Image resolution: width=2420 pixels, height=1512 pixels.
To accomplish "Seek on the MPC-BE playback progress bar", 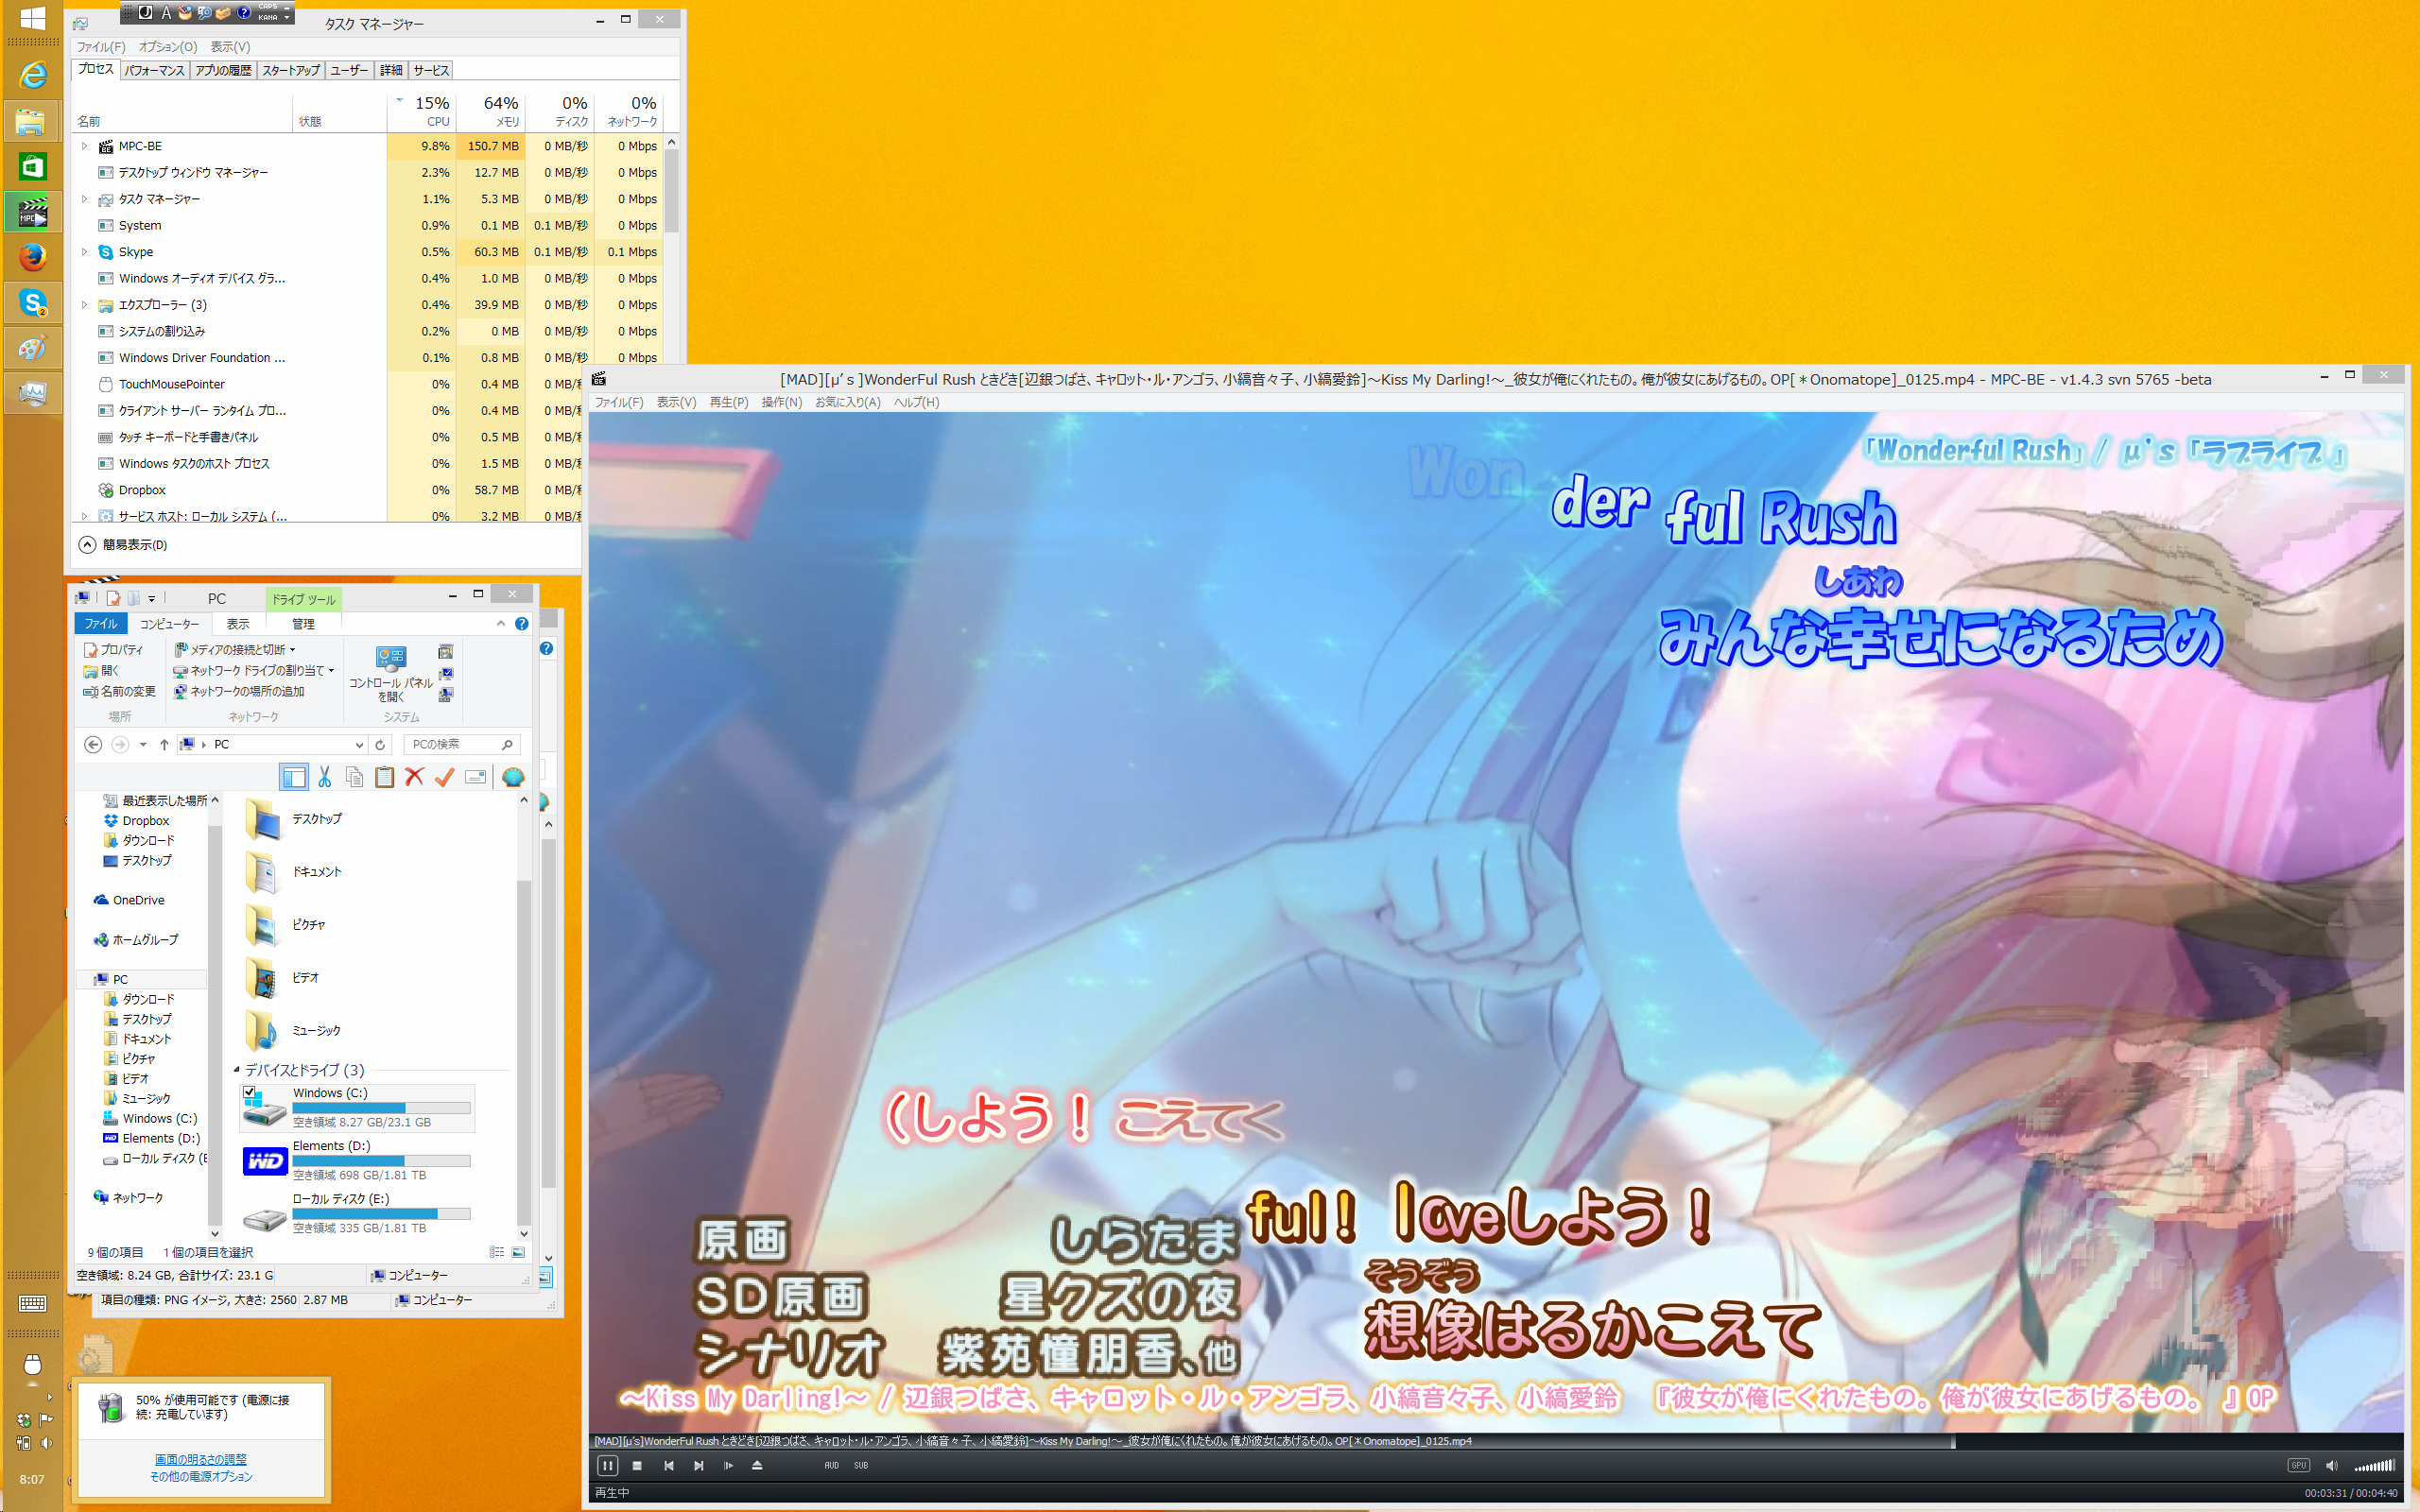I will [x=1495, y=1441].
